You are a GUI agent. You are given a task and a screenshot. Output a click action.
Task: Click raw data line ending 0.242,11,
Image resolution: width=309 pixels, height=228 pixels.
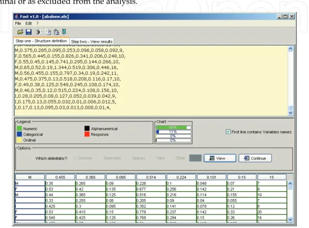tap(66, 73)
